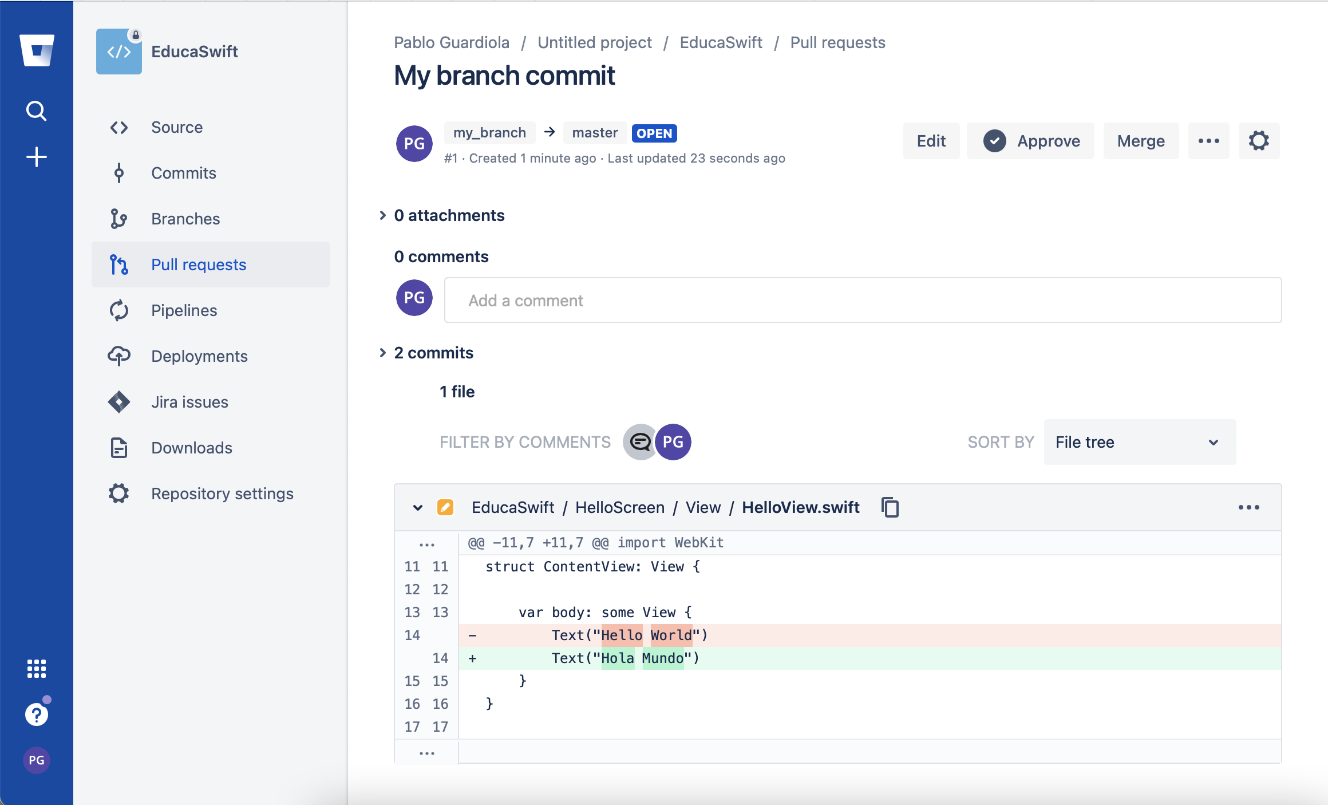Open EducaSwift breadcrumb link
The height and width of the screenshot is (805, 1328).
[x=721, y=42]
